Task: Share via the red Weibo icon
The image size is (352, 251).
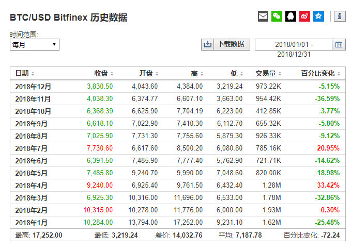Action: (x=304, y=16)
